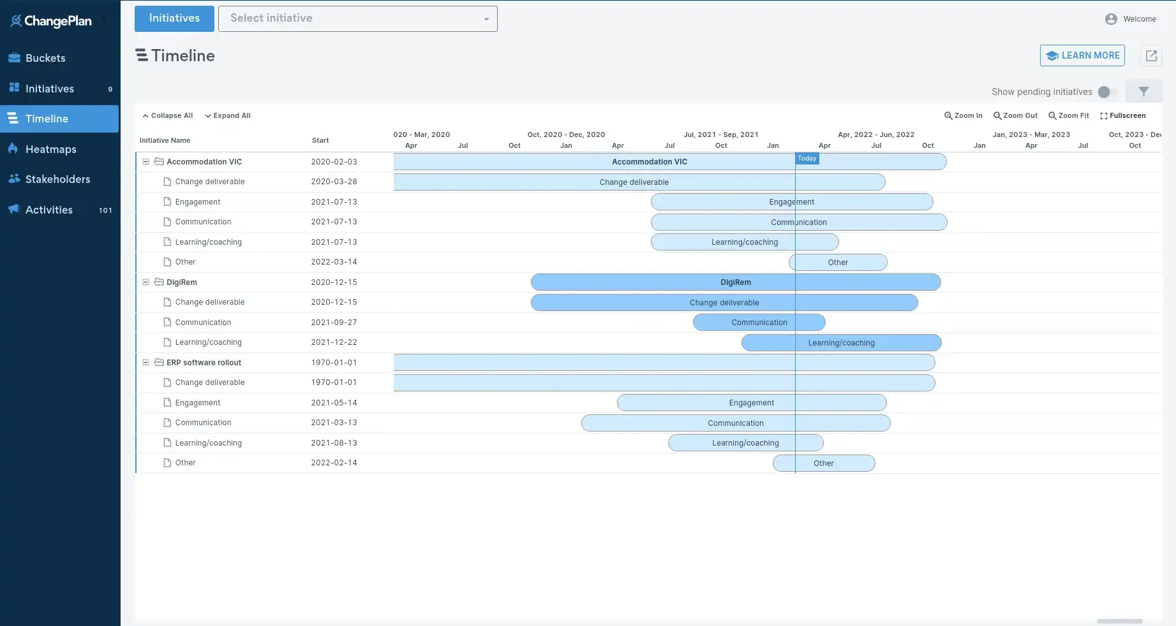The height and width of the screenshot is (626, 1176).
Task: Open timeline in new window icon
Action: [1151, 56]
